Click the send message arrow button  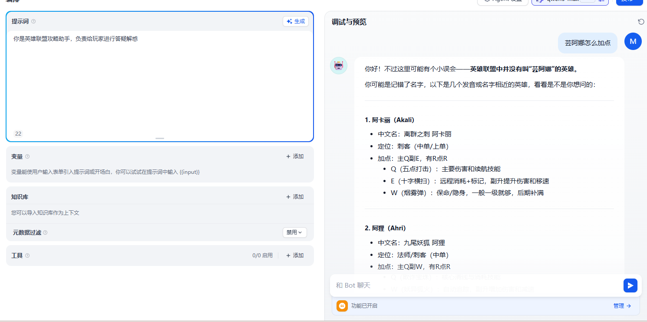pyautogui.click(x=630, y=285)
